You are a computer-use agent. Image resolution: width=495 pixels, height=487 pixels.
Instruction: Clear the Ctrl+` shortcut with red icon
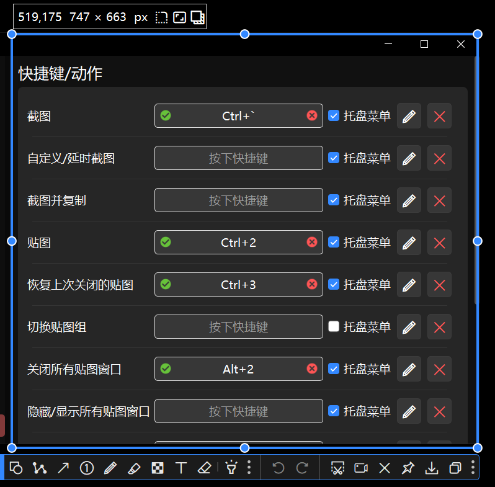pos(312,115)
